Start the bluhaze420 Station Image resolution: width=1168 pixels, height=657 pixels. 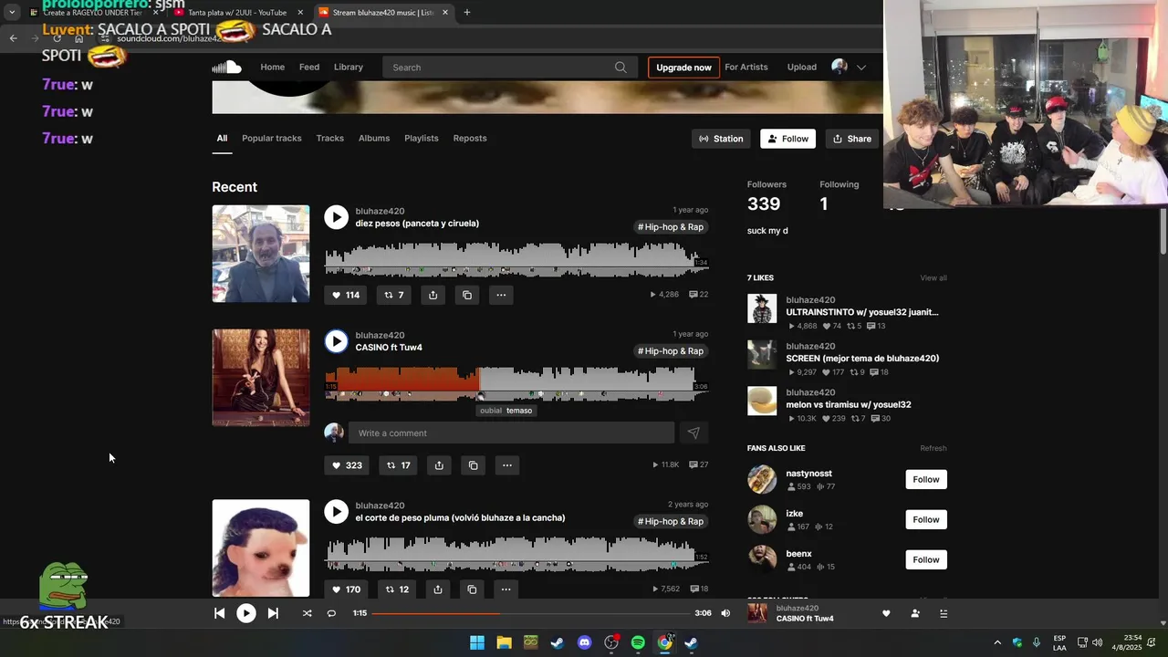pos(721,139)
